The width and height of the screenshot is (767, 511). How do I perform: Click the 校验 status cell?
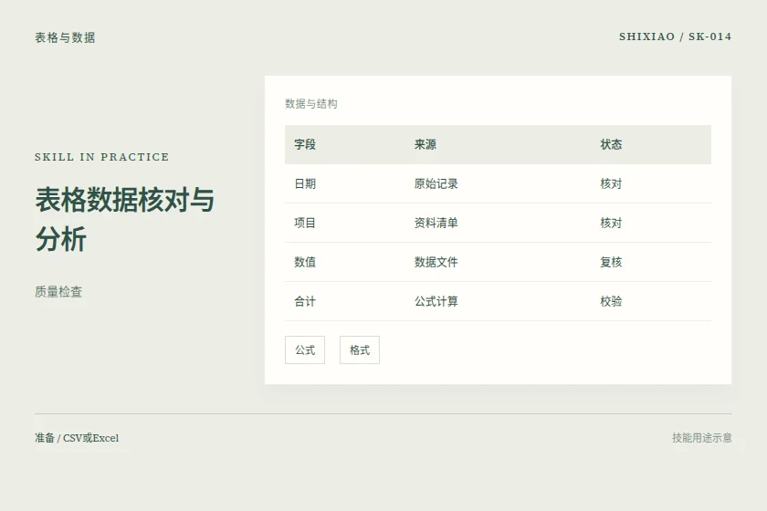point(611,301)
